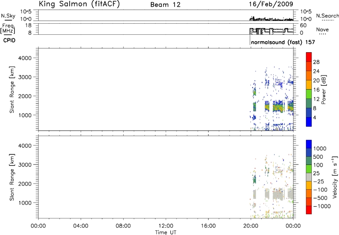This screenshot has height=235, width=339.
Task: Click the '24' Power colorbar label
Action: pyautogui.click(x=316, y=71)
